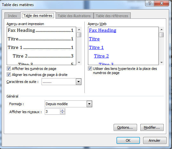This screenshot has width=172, height=149.
Task: Click the Modifier... button
Action: [x=152, y=127]
